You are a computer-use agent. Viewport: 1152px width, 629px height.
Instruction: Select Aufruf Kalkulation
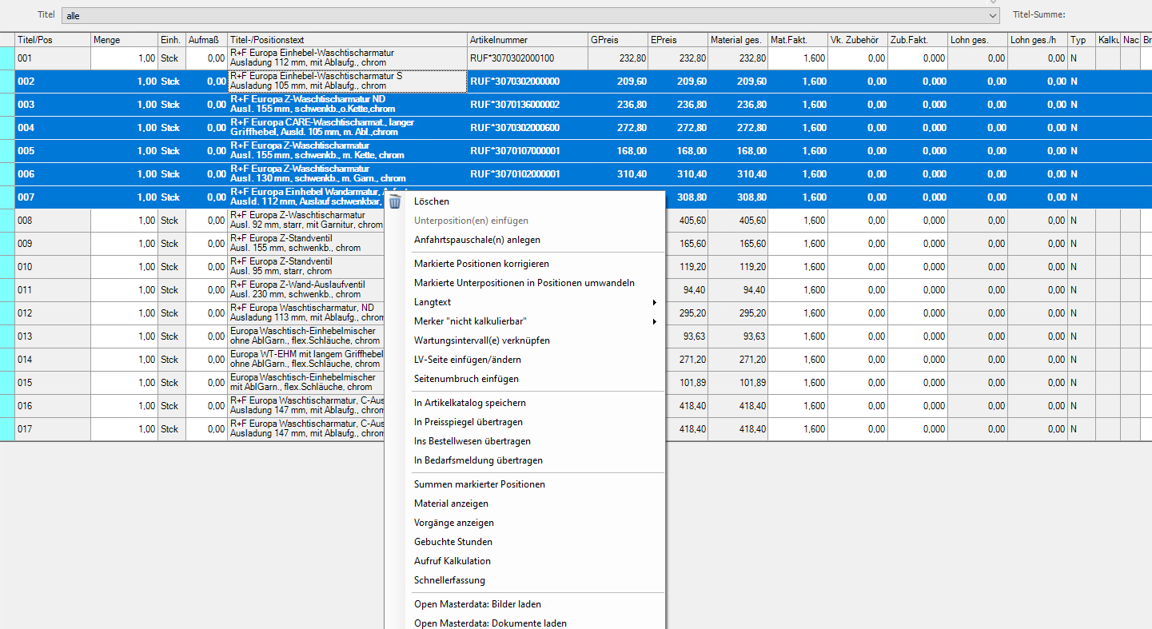pyautogui.click(x=452, y=561)
